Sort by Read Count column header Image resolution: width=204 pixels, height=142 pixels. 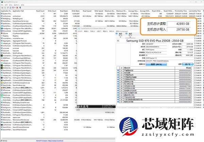coord(40,11)
